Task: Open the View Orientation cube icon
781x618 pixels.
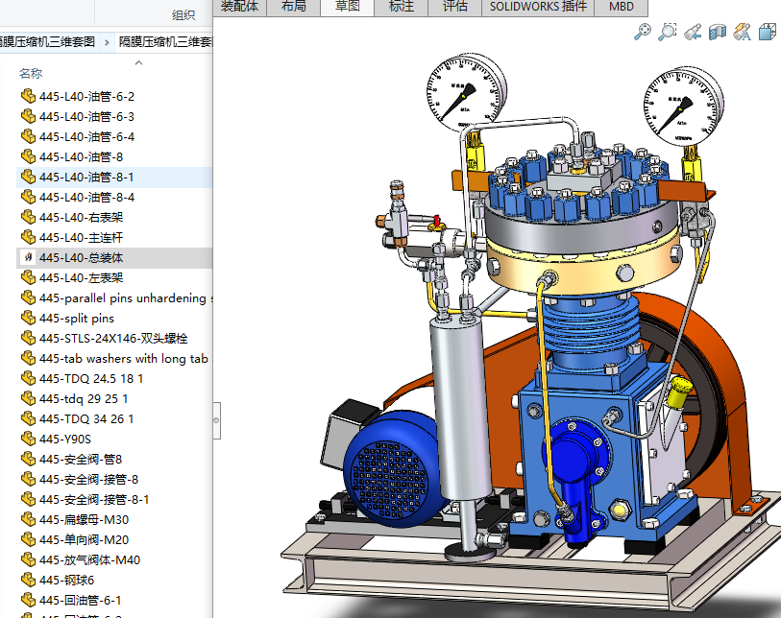Action: click(x=767, y=32)
